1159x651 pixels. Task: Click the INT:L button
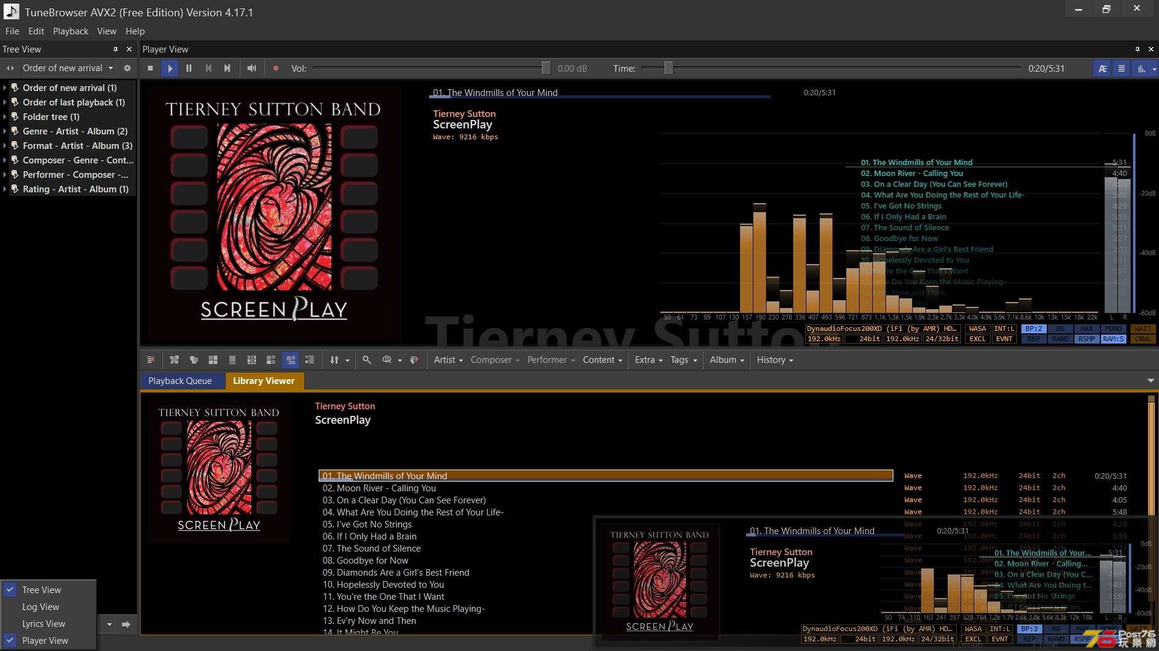click(1004, 329)
